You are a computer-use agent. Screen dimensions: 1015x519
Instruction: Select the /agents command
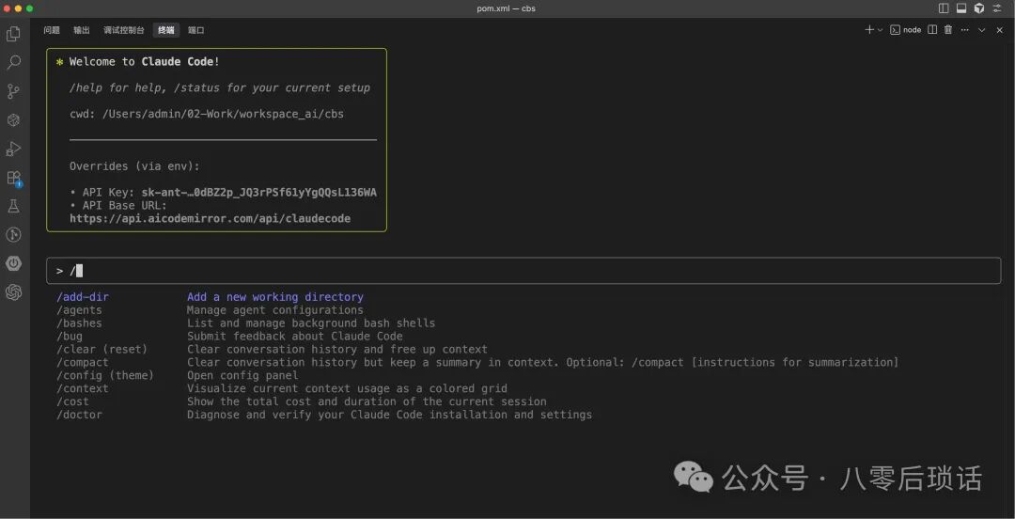click(x=79, y=310)
